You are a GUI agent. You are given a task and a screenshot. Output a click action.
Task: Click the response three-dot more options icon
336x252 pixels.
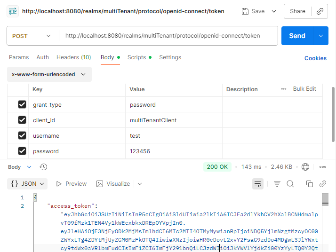point(323,167)
